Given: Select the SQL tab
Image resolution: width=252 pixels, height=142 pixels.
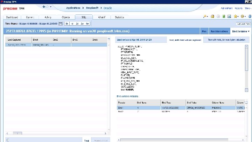Looking at the screenshot, I should 84,17.
